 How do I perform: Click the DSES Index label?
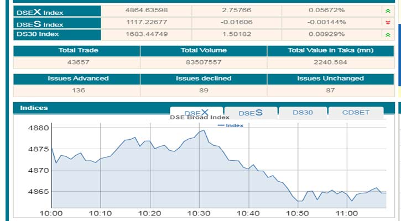(x=40, y=23)
